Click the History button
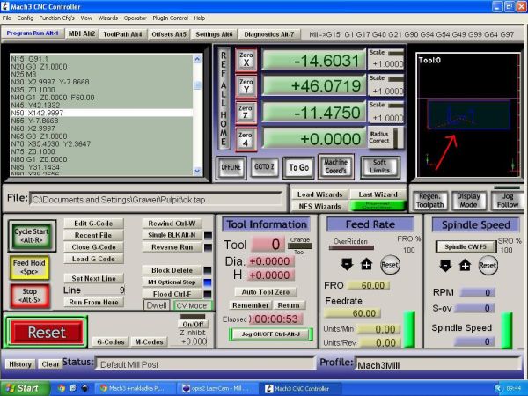 [20, 364]
